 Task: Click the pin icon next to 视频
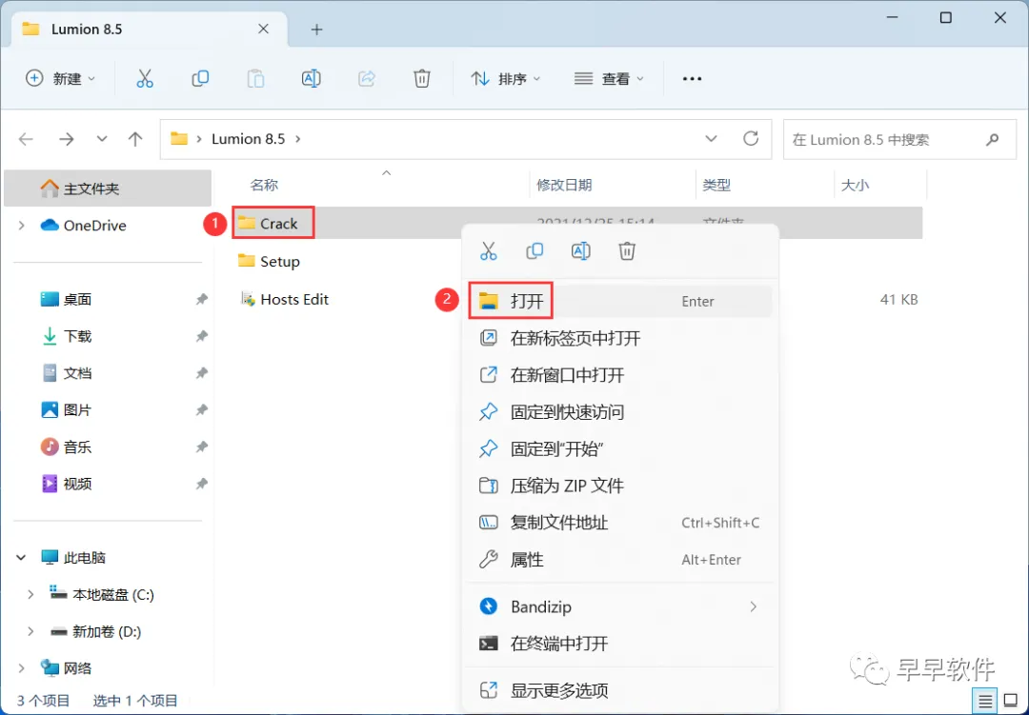(201, 484)
